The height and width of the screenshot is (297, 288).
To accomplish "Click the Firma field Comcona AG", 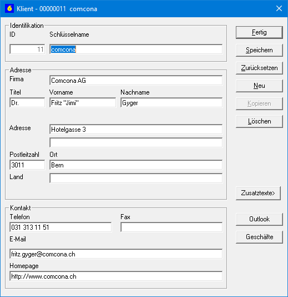I will tap(136, 81).
